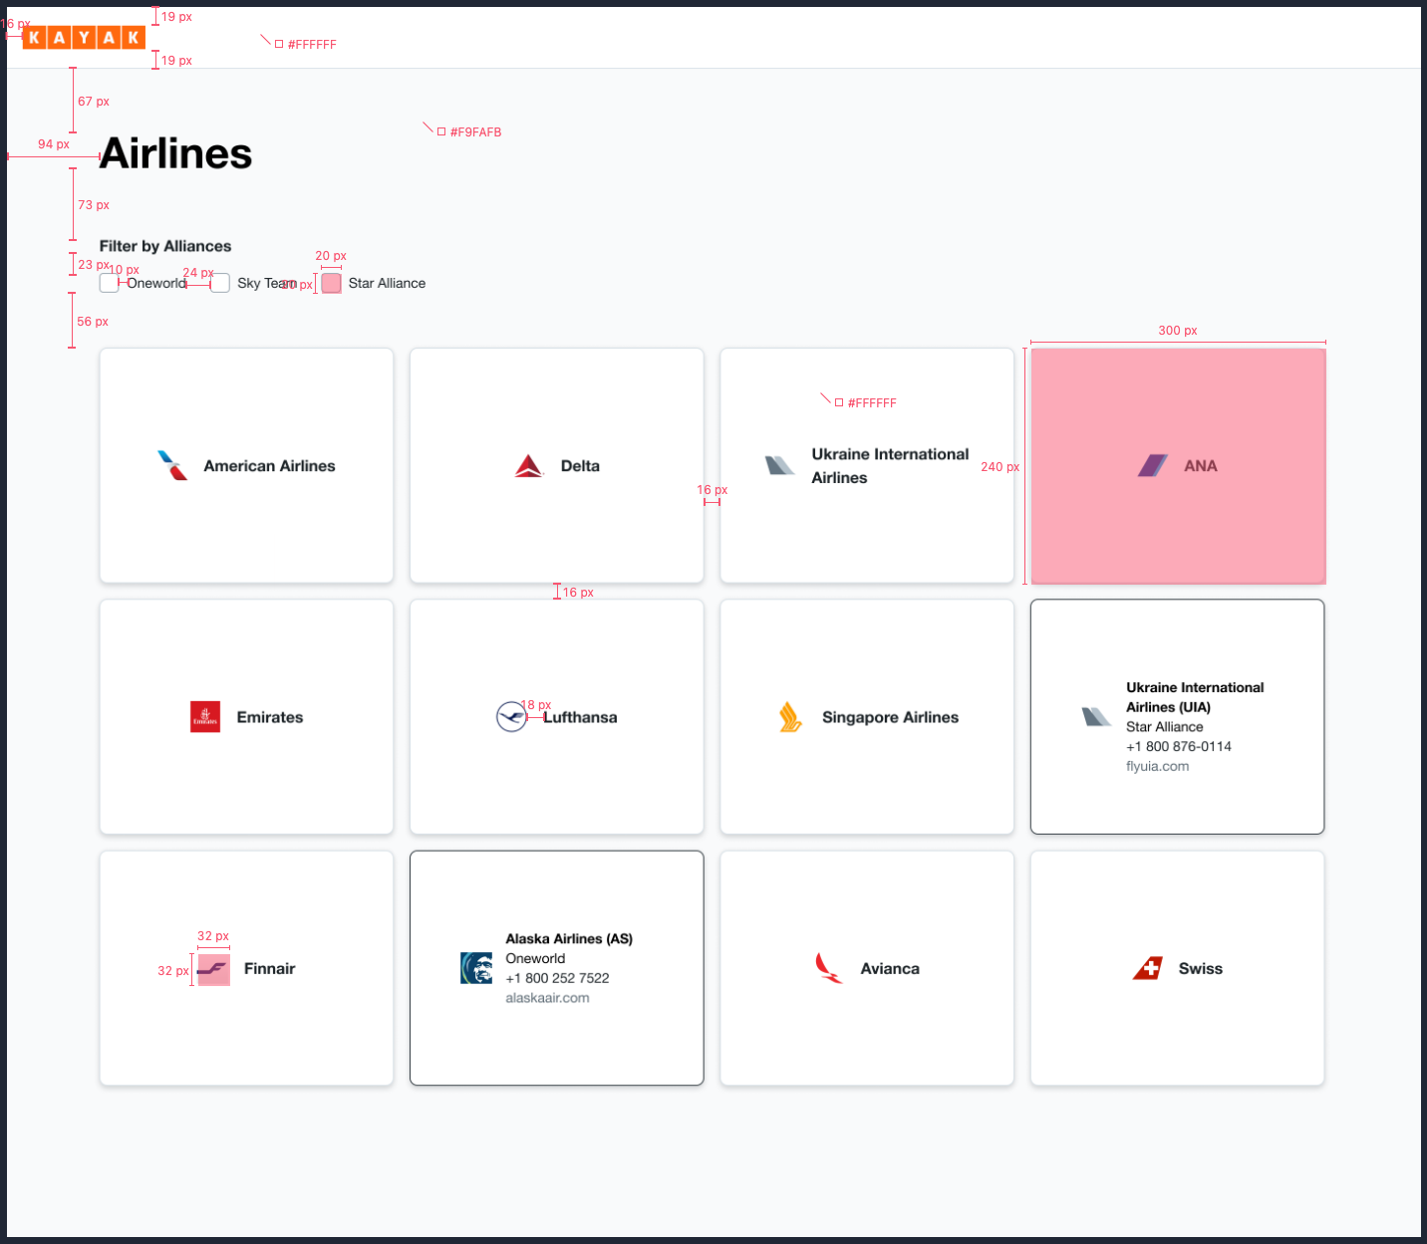Click the Singapore Airlines name text
Screen dimensions: 1427x1244
coord(890,717)
